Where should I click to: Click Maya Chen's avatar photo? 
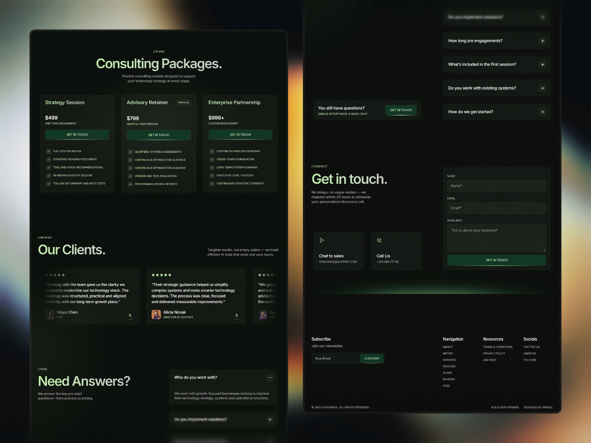pos(50,315)
